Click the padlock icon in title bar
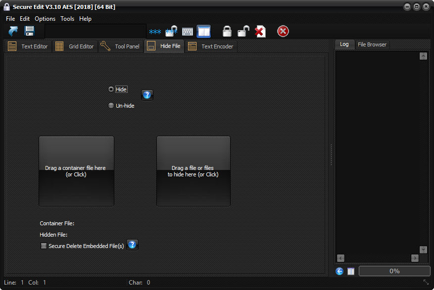434x290 pixels. pyautogui.click(x=6, y=6)
